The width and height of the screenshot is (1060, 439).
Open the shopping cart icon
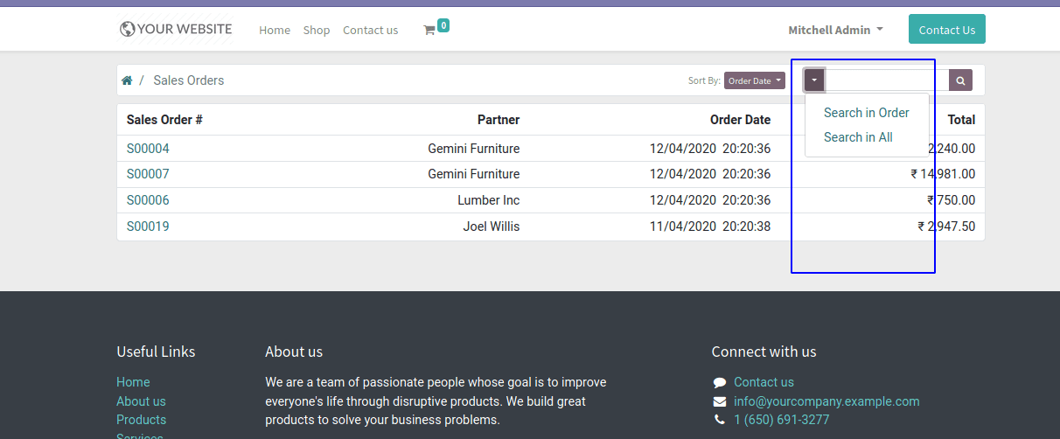429,30
